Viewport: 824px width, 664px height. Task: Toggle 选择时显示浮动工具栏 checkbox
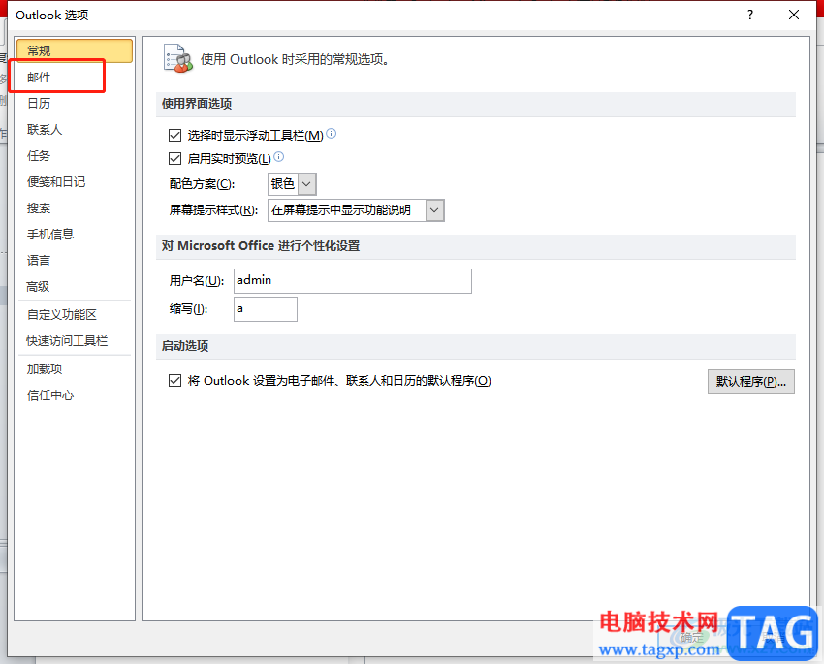[x=175, y=136]
